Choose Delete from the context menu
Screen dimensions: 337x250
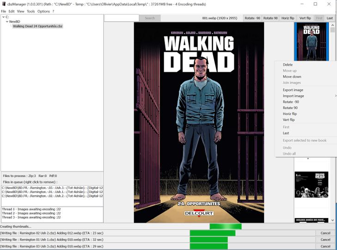click(x=288, y=65)
